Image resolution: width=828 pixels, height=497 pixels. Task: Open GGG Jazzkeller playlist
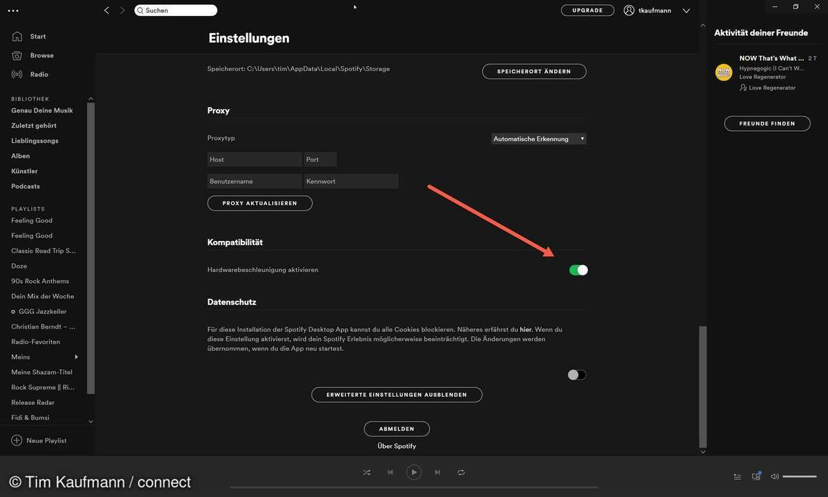pyautogui.click(x=43, y=311)
